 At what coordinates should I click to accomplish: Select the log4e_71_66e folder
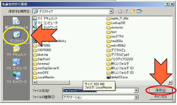(x=117, y=18)
